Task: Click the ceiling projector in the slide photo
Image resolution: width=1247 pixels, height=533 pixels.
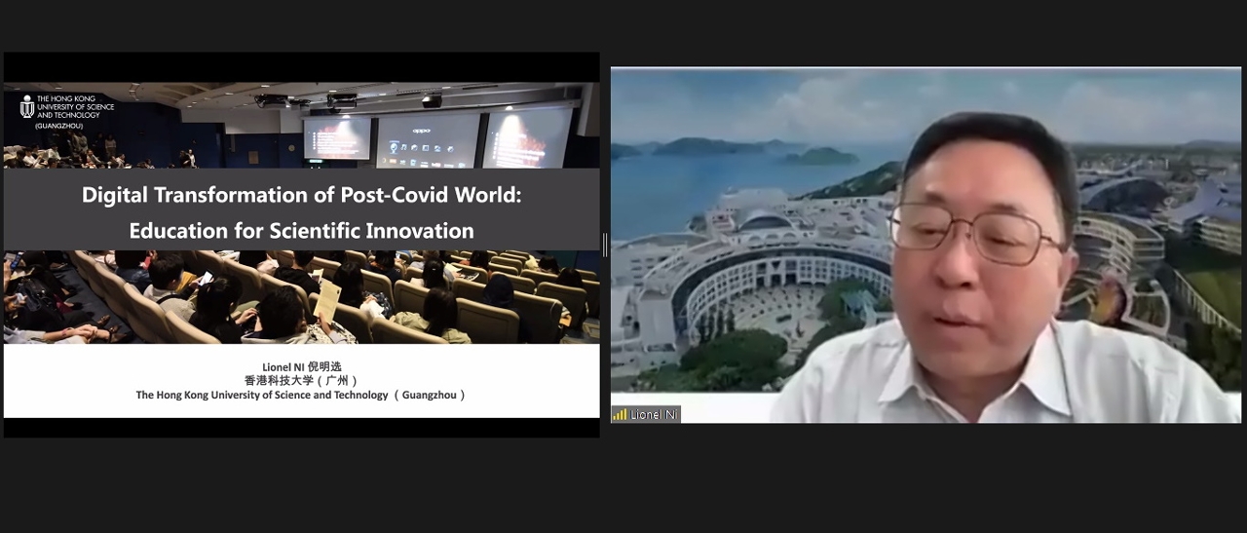Action: coord(431,100)
